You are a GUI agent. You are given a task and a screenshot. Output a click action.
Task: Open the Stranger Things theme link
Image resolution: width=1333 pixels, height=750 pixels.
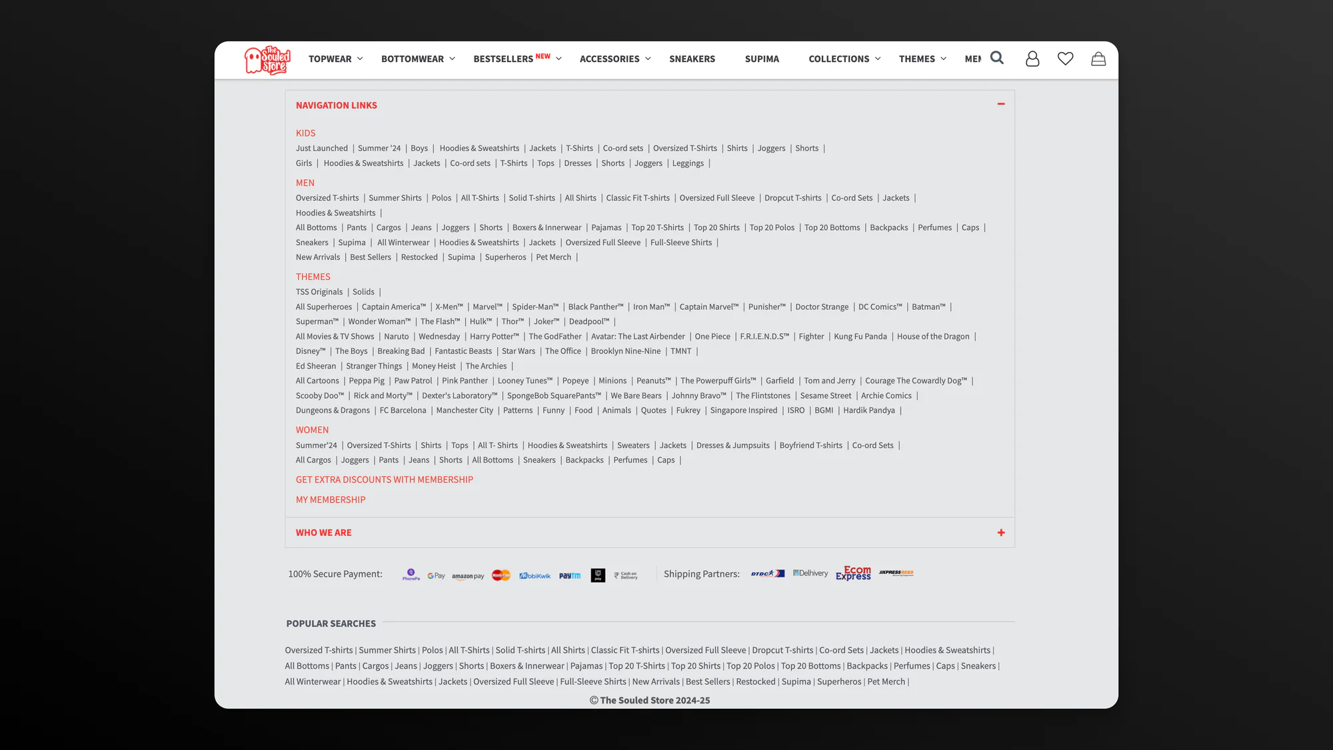click(x=374, y=365)
